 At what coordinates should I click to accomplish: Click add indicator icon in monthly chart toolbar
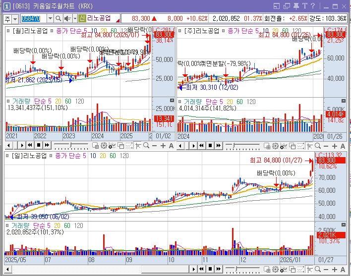(x=112, y=146)
